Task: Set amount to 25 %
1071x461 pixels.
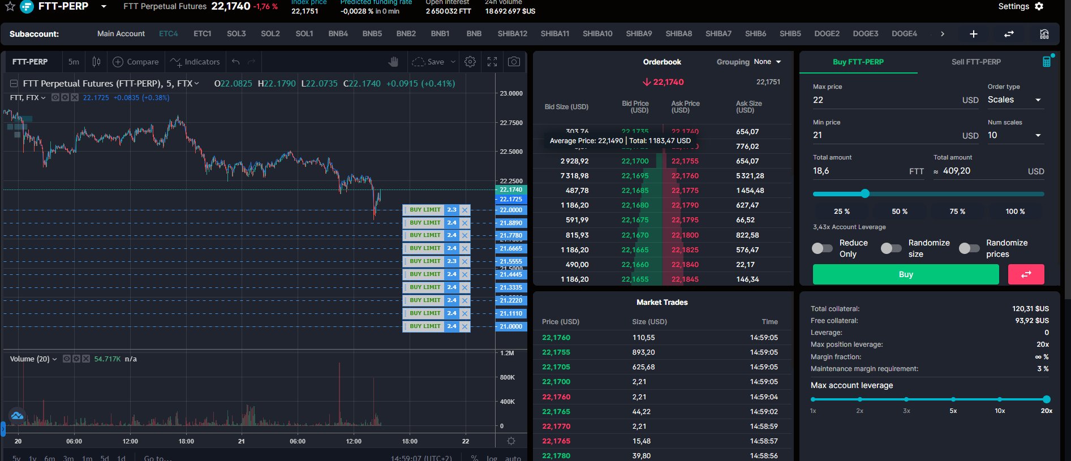Action: tap(842, 212)
